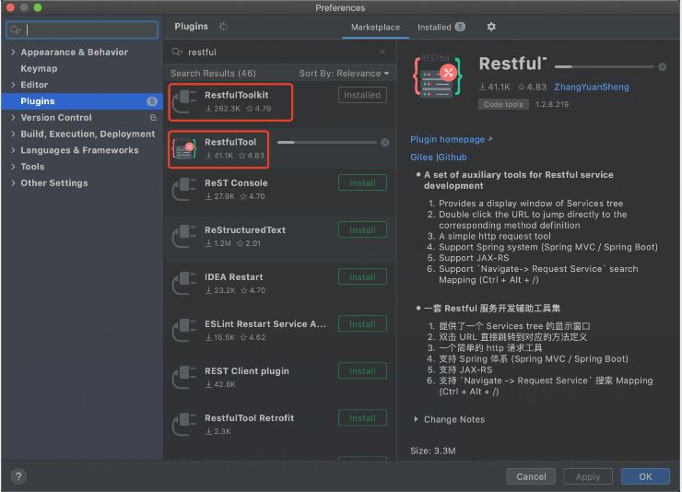The height and width of the screenshot is (492, 682).
Task: Open the help question mark button
Action: (x=18, y=476)
